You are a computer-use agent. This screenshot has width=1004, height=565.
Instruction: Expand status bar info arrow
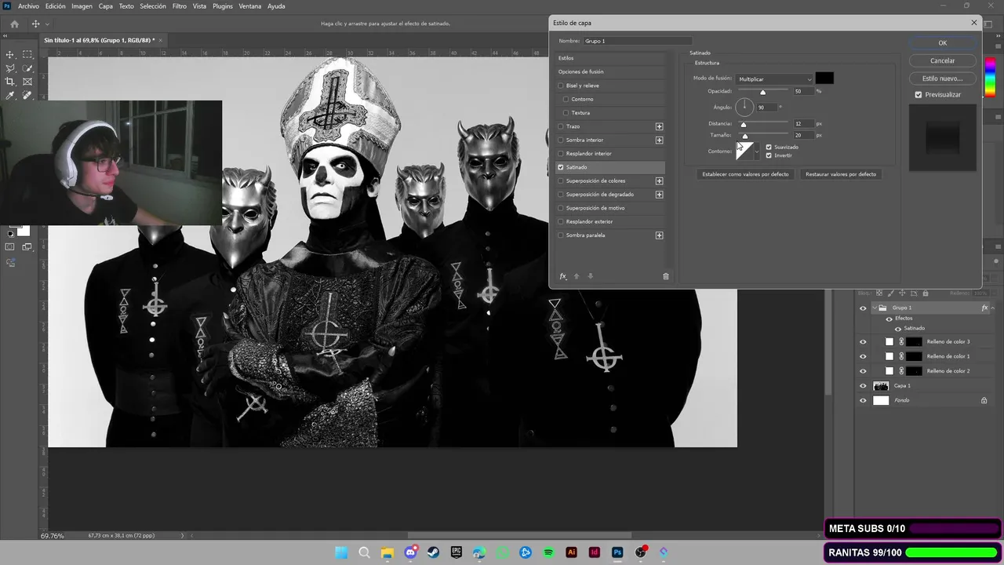(183, 535)
